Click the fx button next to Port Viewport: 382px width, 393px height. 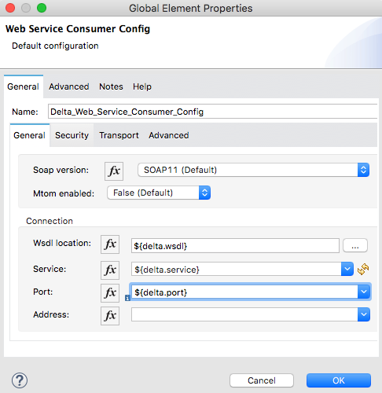(x=110, y=293)
